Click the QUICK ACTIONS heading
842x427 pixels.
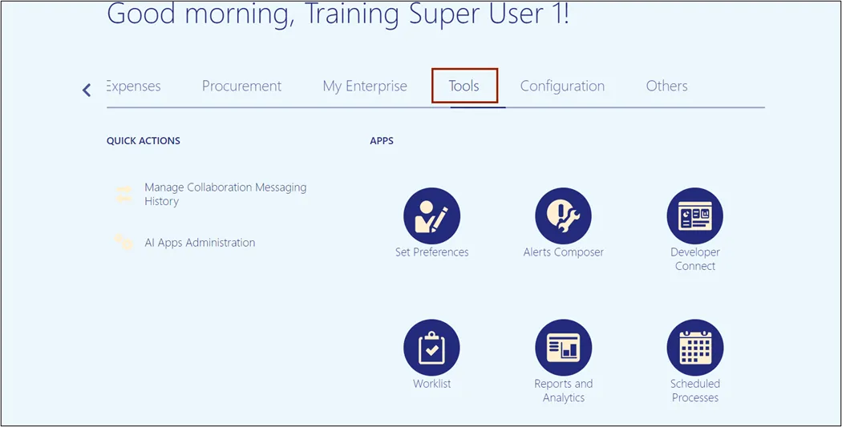point(144,141)
